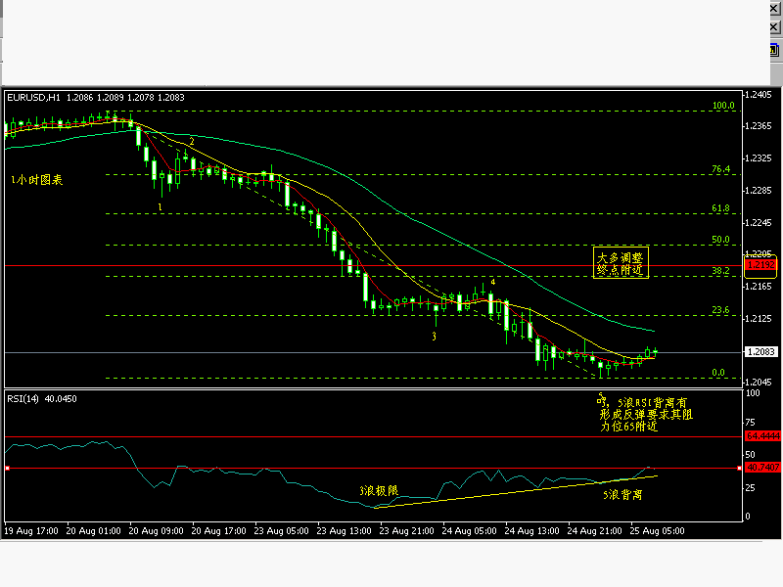Select the Fibonacci 76.4 level label

[x=720, y=169]
